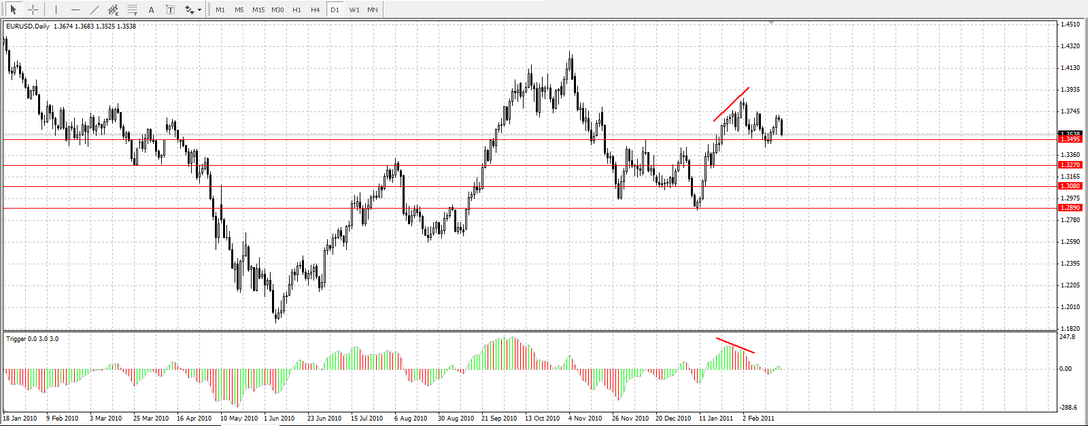Click the red 1.2890 price label

pyautogui.click(x=1070, y=208)
